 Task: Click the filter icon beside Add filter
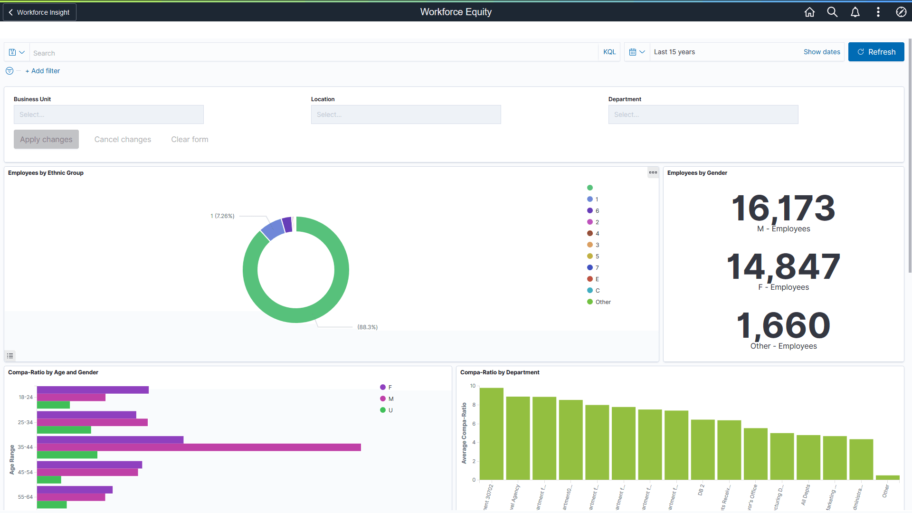pyautogui.click(x=9, y=70)
